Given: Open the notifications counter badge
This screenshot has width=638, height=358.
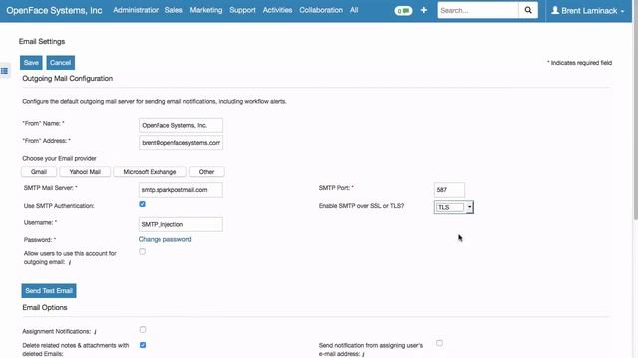Looking at the screenshot, I should tap(403, 11).
